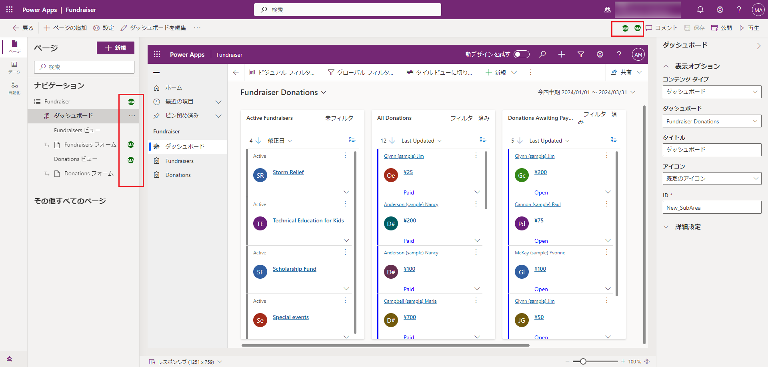Screen dimensions: 768x367
Task: Click the preview plus quick-create icon
Action: [562, 54]
